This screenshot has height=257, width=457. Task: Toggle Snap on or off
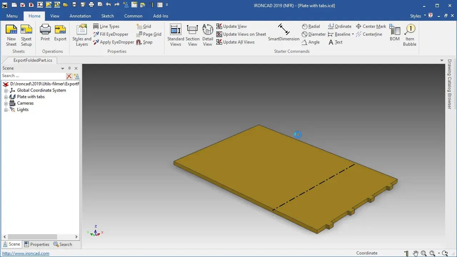[x=144, y=42]
